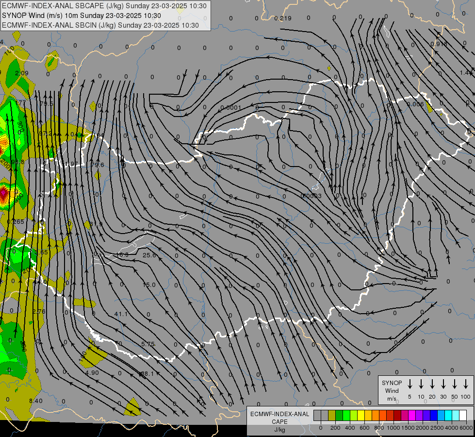Click the '79.5' CAPE value
The width and height of the screenshot is (475, 437).
pyautogui.click(x=47, y=104)
